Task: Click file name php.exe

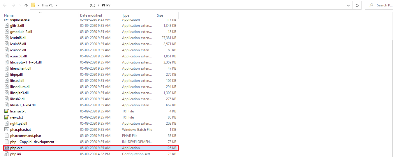Action: tap(16, 148)
